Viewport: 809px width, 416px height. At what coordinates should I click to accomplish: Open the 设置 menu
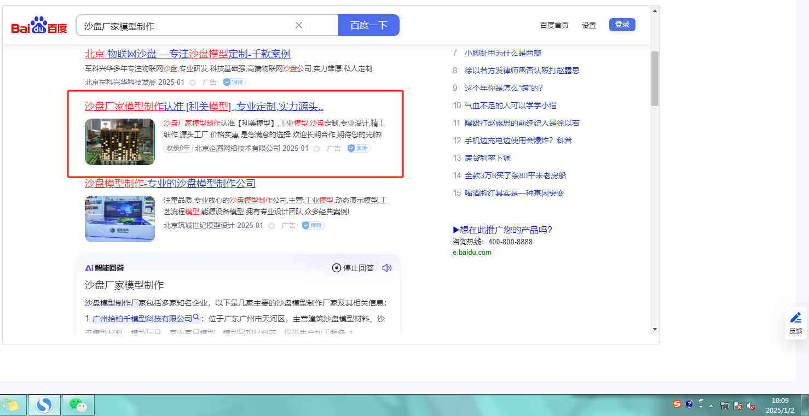pyautogui.click(x=589, y=25)
